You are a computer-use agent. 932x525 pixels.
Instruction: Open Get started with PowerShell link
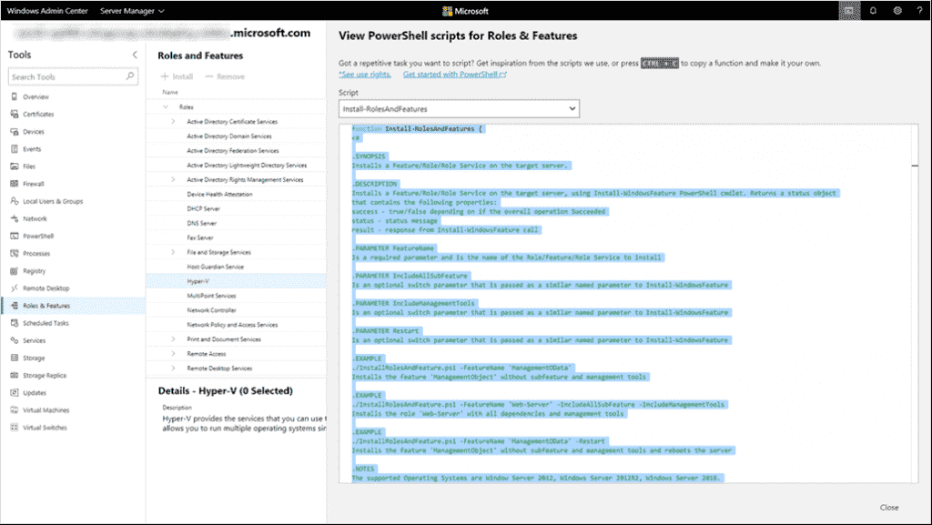[x=455, y=75]
